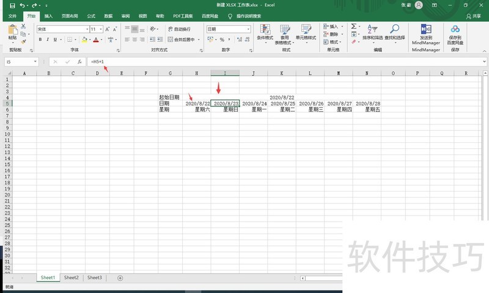
Task: Click Save to Baidu Netdisk icon
Action: click(x=455, y=29)
